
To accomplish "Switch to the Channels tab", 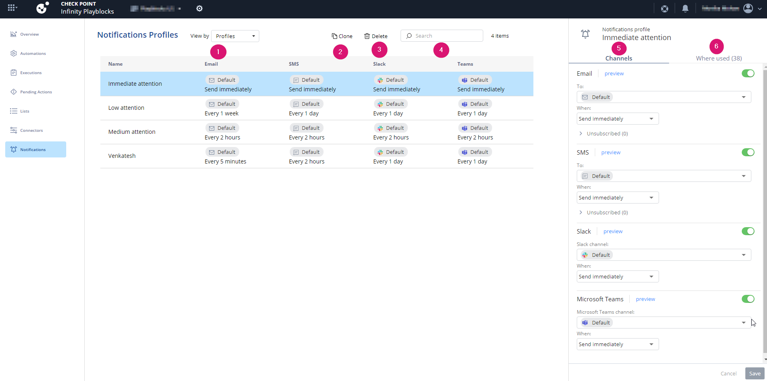I will click(x=619, y=58).
